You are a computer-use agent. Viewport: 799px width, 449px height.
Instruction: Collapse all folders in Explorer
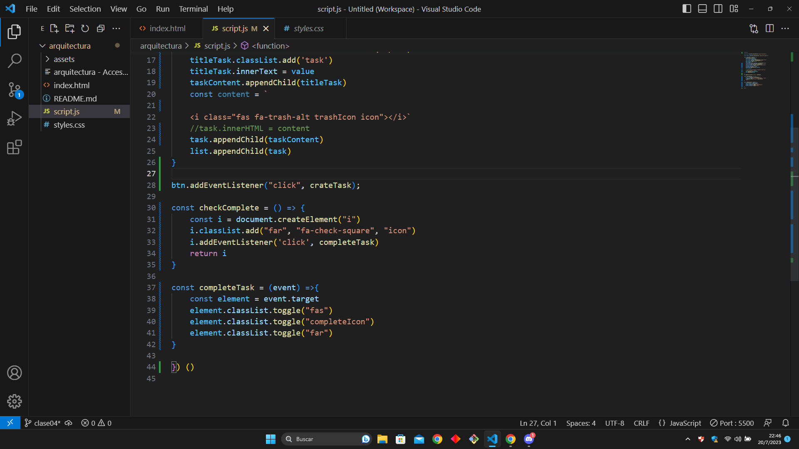coord(100,29)
